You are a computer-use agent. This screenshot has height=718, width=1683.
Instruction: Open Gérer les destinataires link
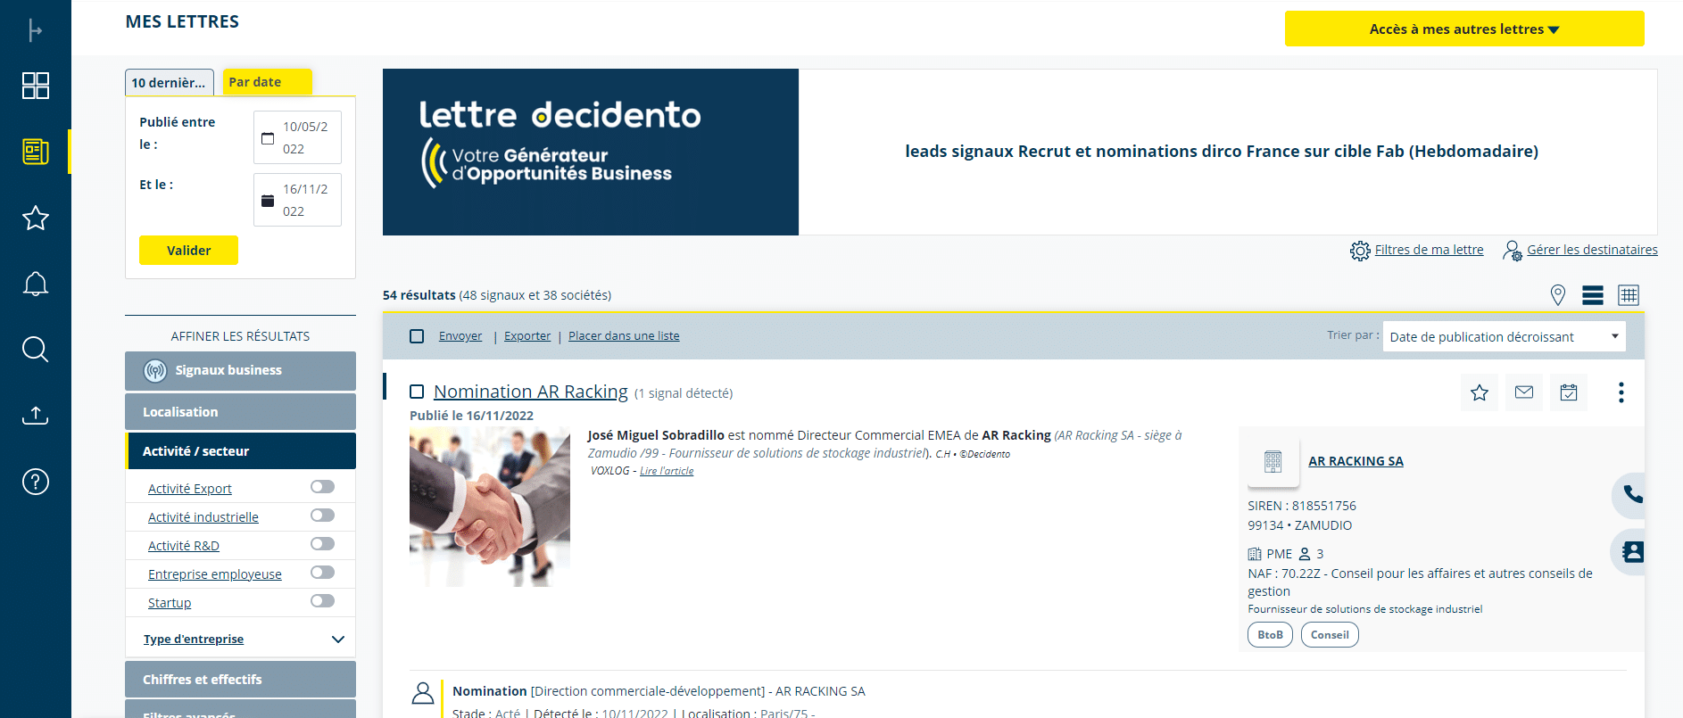pyautogui.click(x=1592, y=250)
